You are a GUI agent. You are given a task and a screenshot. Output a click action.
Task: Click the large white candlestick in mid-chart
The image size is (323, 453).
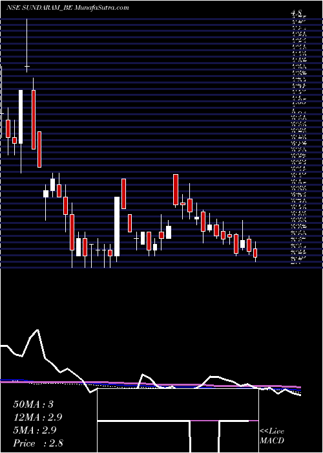(117, 226)
